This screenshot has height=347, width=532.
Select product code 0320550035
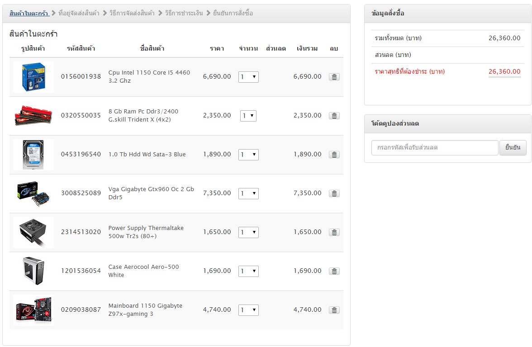[x=81, y=116]
